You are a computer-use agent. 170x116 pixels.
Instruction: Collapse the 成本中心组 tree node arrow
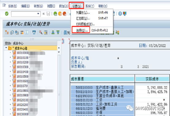tap(6, 48)
